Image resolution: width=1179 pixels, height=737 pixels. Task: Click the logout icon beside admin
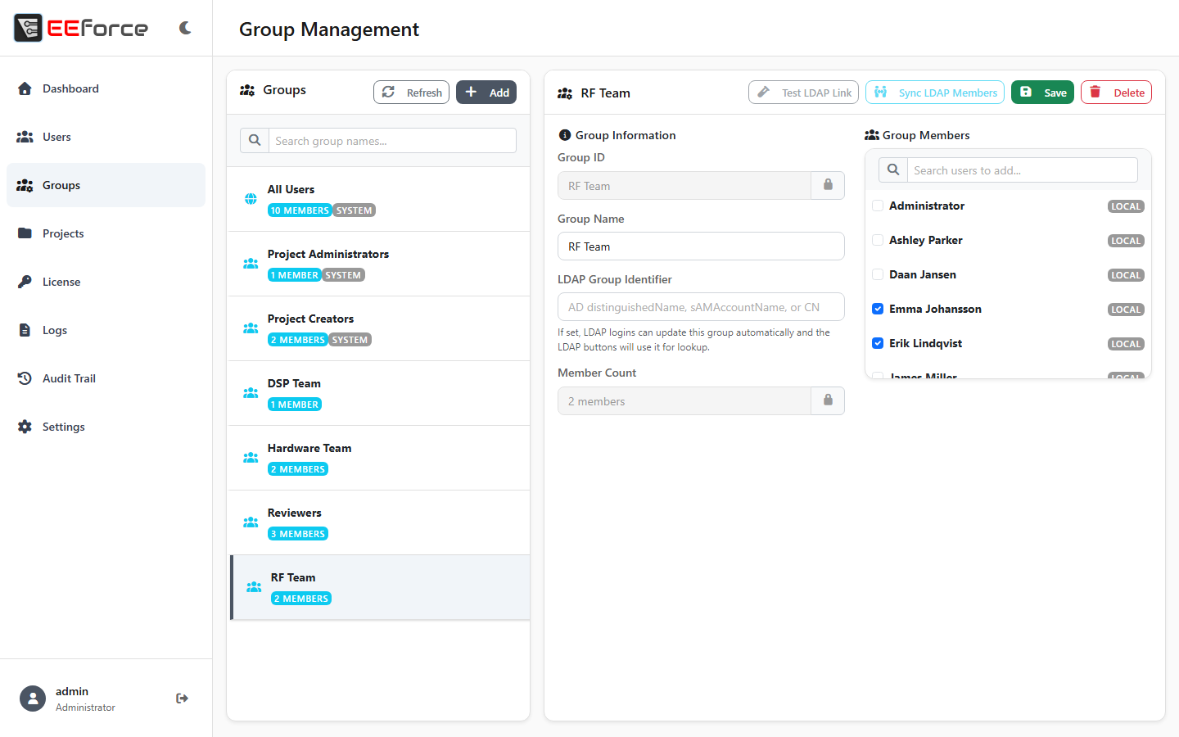coord(182,699)
